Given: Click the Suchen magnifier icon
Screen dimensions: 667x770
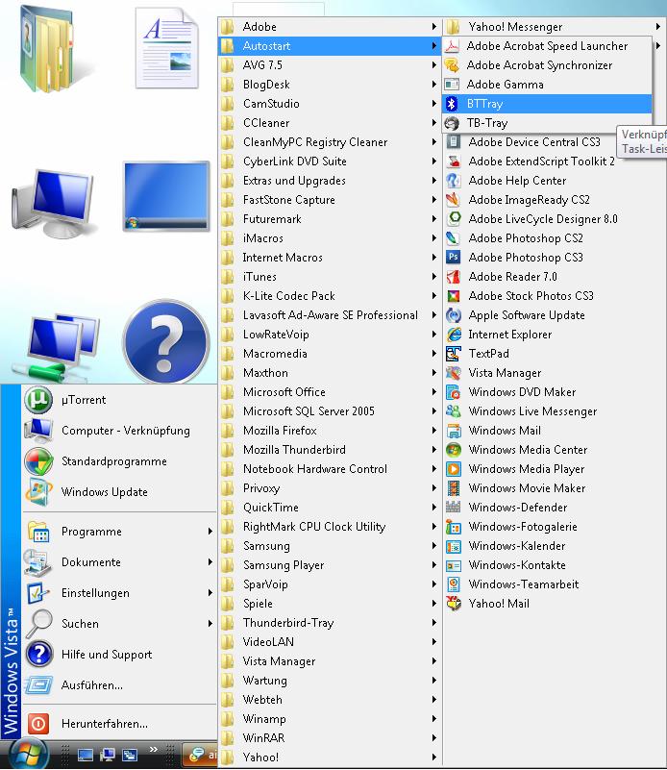Looking at the screenshot, I should [38, 624].
